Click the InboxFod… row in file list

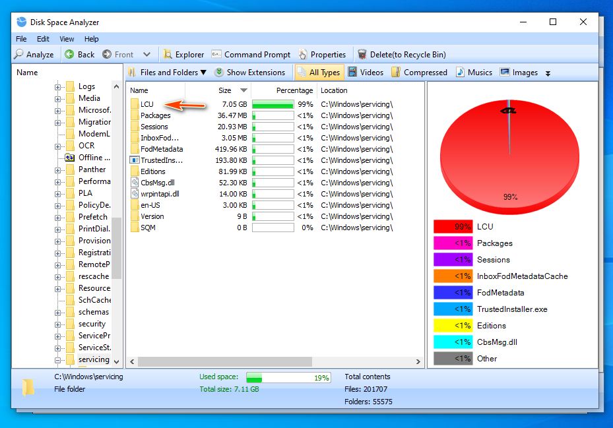[261, 138]
